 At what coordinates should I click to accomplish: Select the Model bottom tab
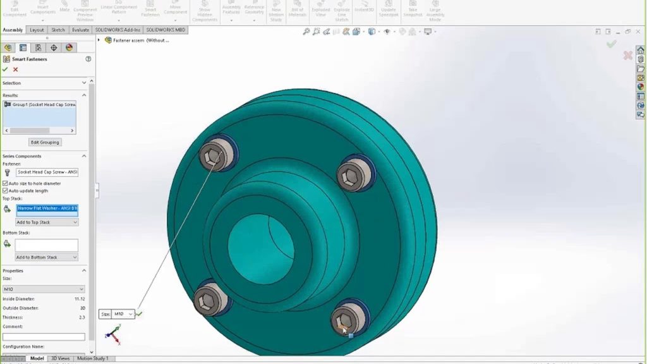37,358
